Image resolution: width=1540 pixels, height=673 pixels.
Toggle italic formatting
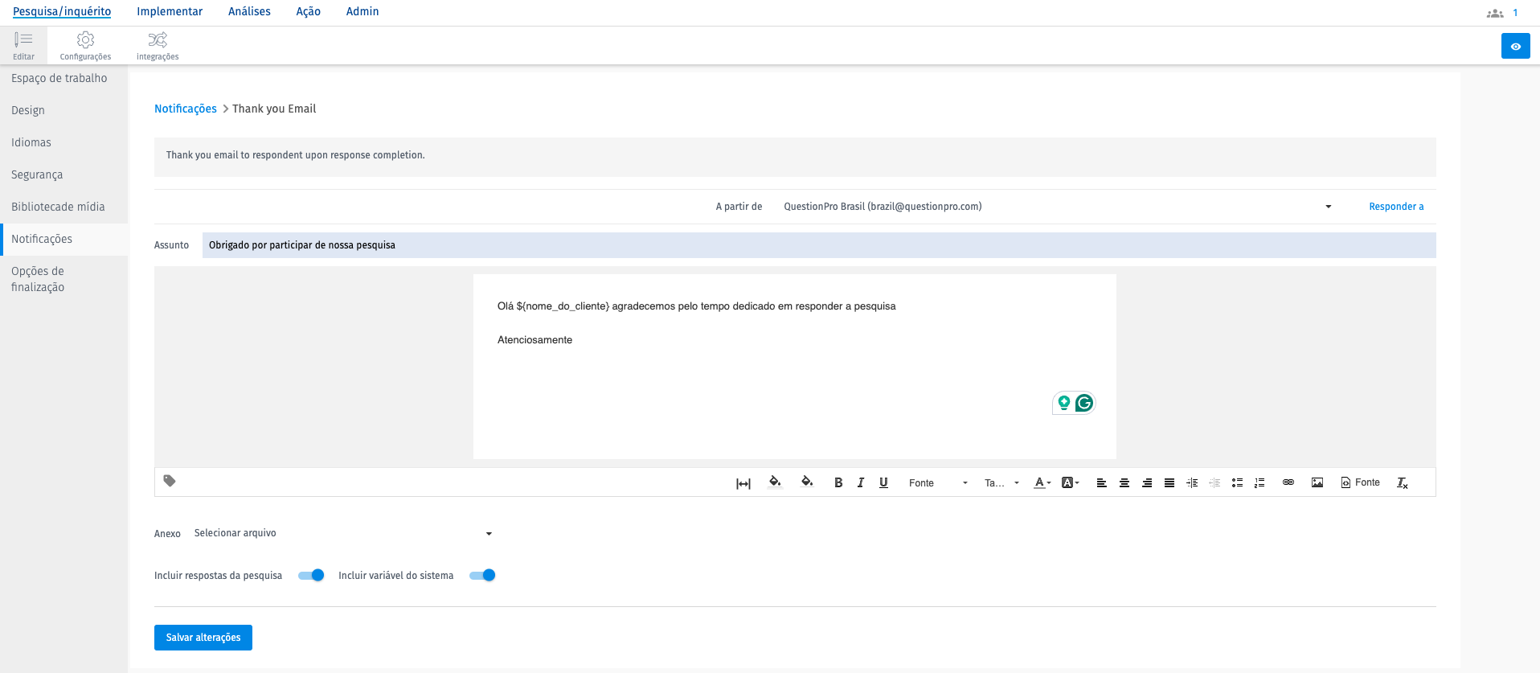click(861, 482)
